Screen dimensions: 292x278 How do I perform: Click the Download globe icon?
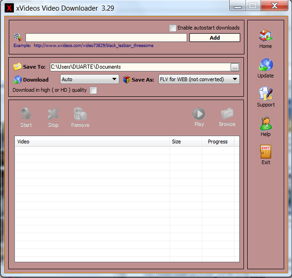18,80
